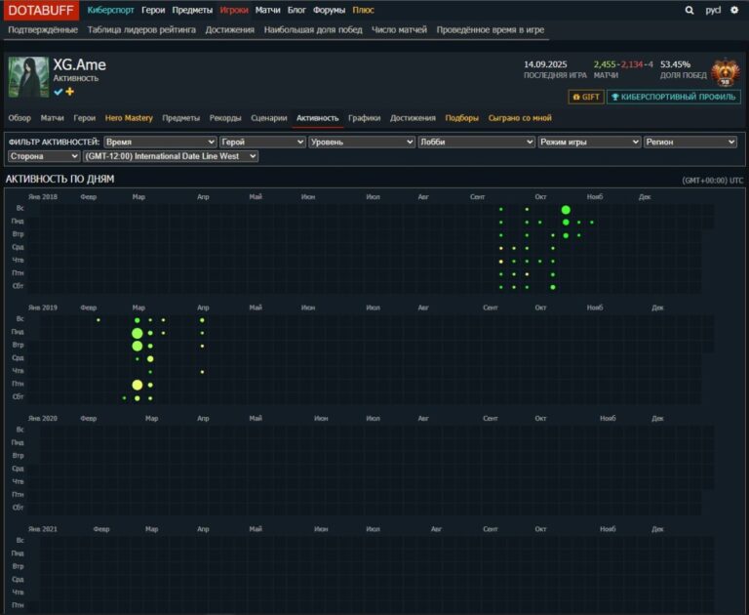This screenshot has height=615, width=749.
Task: Click the yellow plus badge icon
Action: tap(70, 92)
